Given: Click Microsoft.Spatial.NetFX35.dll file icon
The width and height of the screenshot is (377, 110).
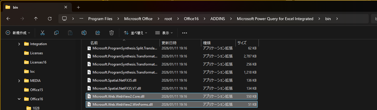Looking at the screenshot, I should tap(89, 80).
